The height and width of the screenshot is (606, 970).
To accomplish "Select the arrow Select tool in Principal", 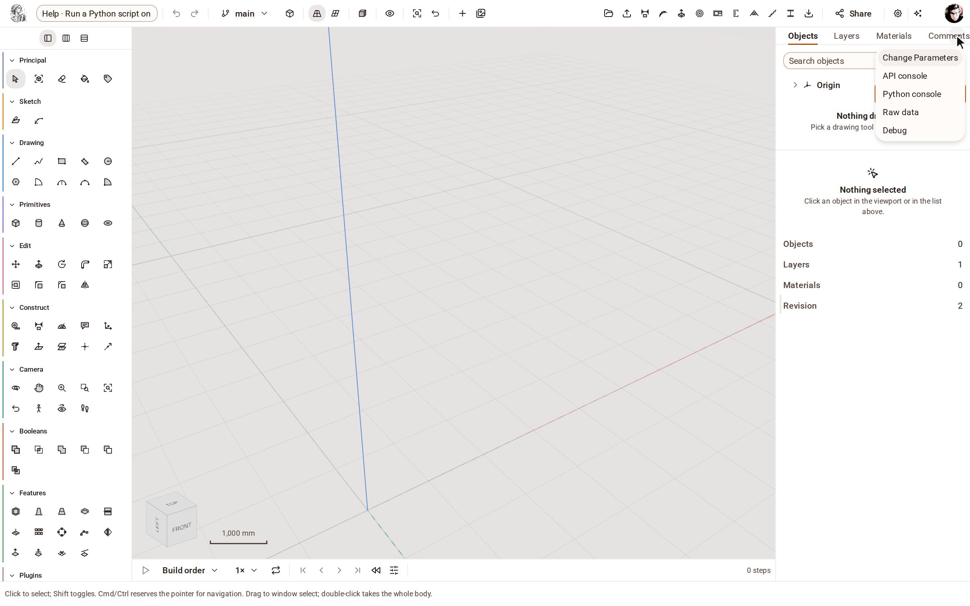I will tap(16, 79).
